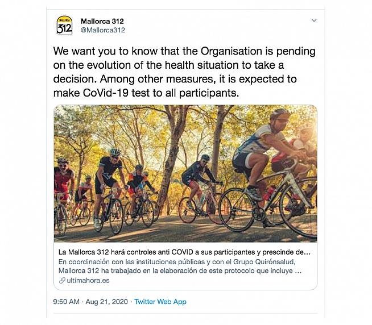Viewport: 372px width, 325px height.
Task: Click the cyclist in red jersey on left
Action: point(63,183)
